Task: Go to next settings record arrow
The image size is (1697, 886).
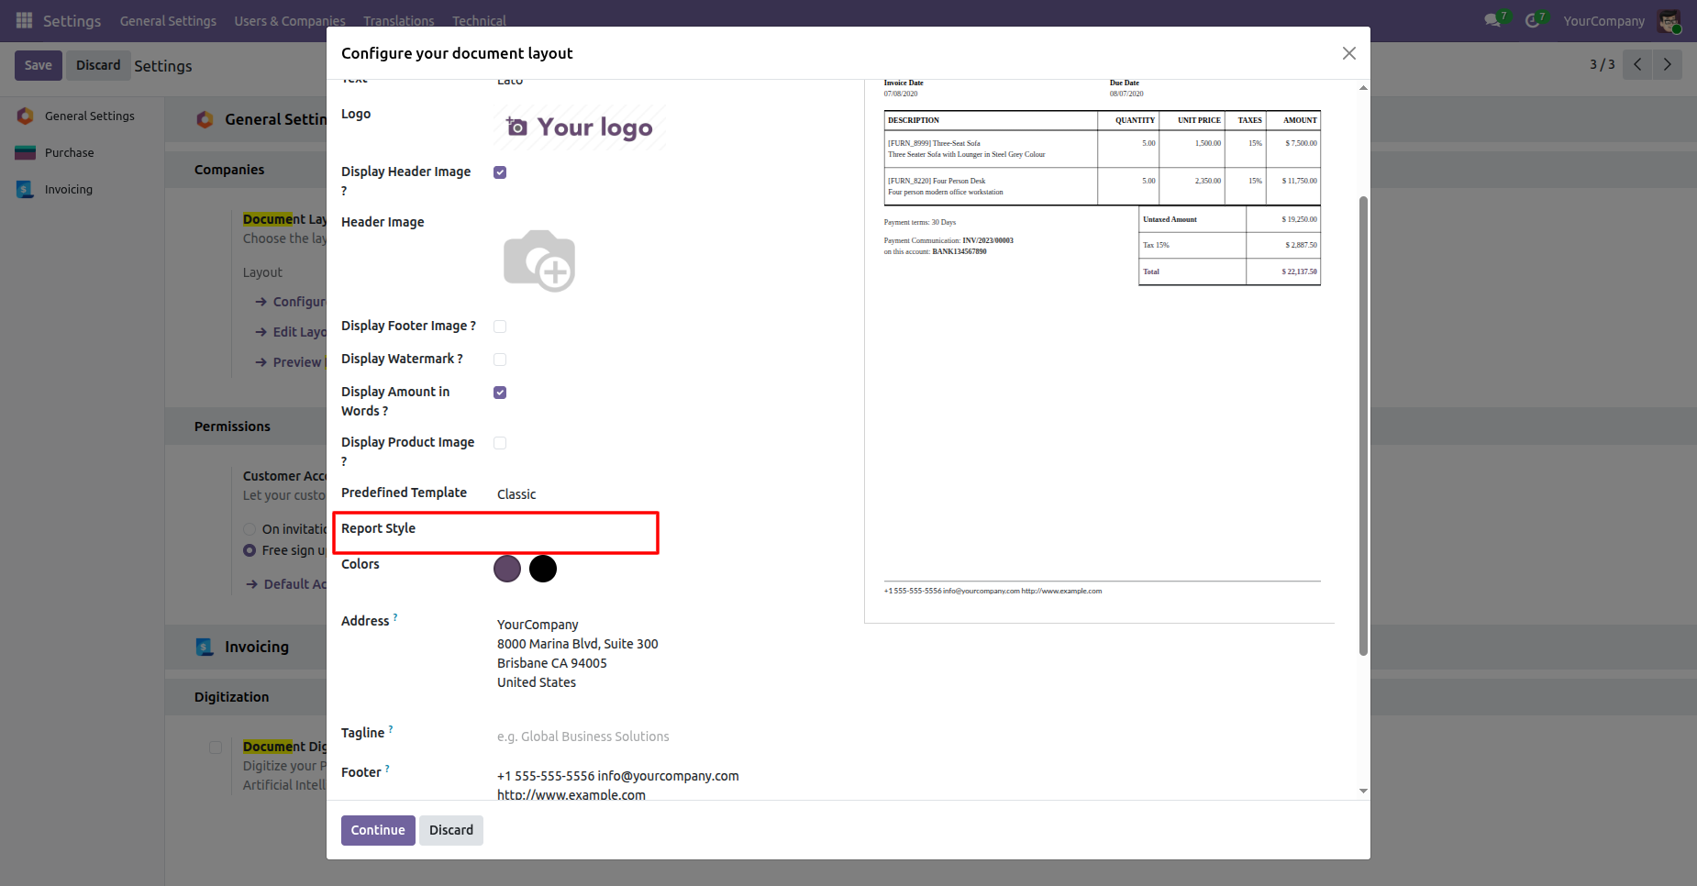Action: pyautogui.click(x=1668, y=64)
